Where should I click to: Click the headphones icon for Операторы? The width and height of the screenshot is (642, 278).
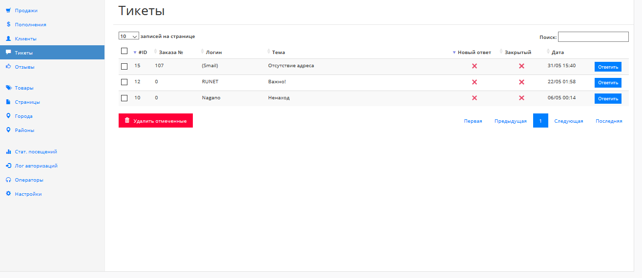coord(8,180)
